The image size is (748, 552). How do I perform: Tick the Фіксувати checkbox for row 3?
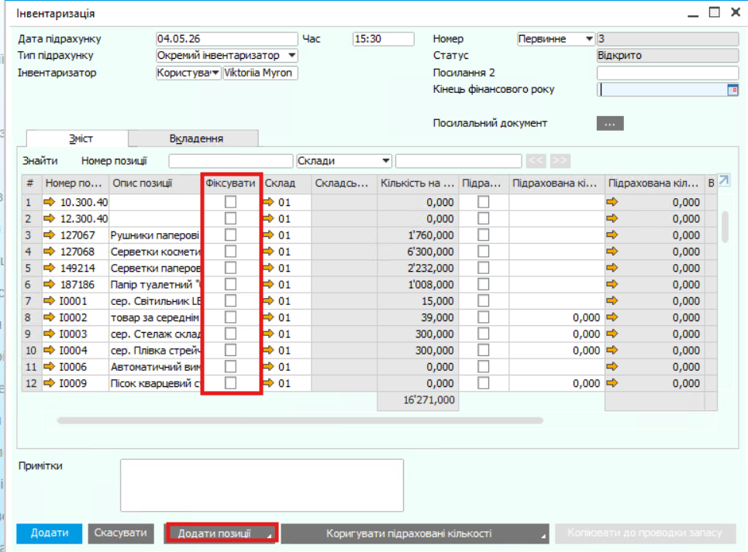230,235
